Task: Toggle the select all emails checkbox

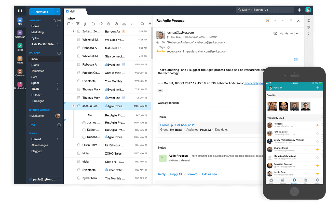Action: click(69, 24)
